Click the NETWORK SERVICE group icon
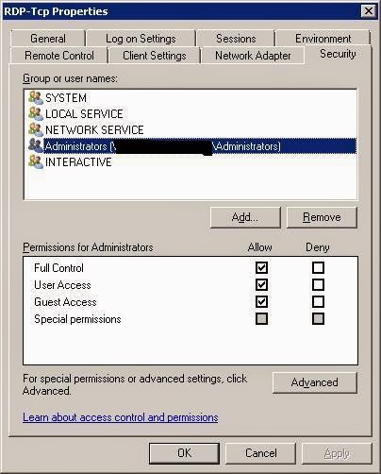381x474 pixels. click(36, 129)
